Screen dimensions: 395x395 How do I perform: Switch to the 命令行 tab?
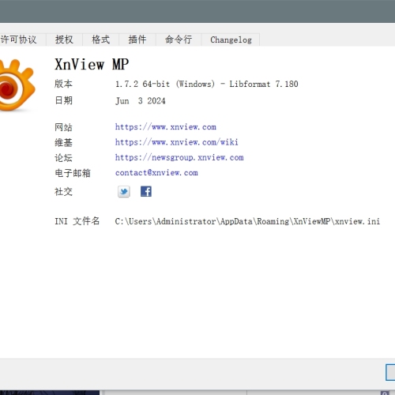[179, 39]
